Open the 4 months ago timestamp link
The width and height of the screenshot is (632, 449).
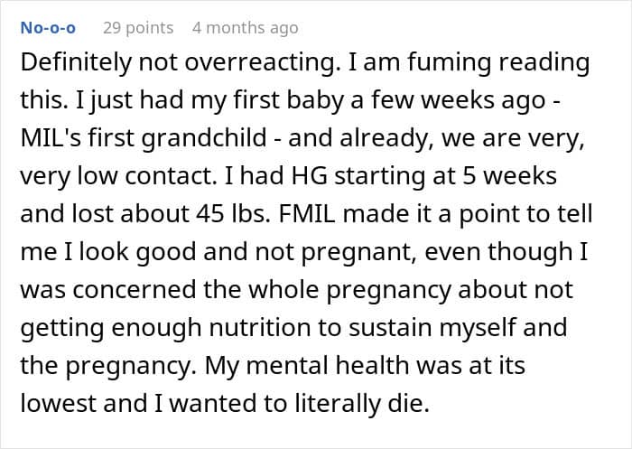coord(245,28)
